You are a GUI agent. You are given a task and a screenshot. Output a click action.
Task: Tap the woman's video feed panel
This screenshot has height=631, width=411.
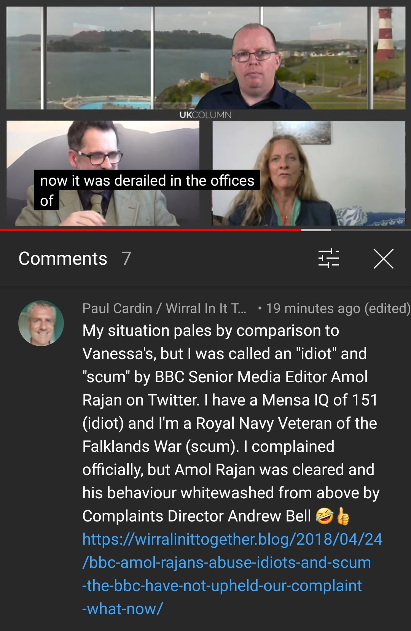pos(309,173)
